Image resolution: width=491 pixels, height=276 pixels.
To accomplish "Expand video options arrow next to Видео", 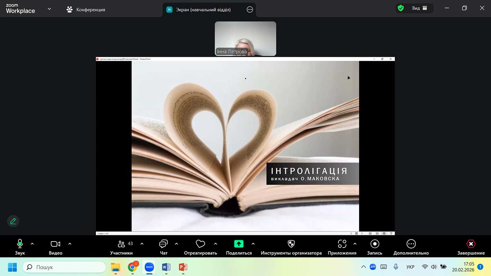I will pyautogui.click(x=70, y=244).
